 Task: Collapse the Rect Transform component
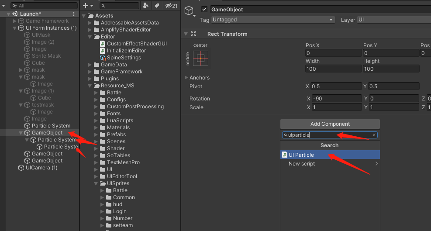tap(186, 34)
